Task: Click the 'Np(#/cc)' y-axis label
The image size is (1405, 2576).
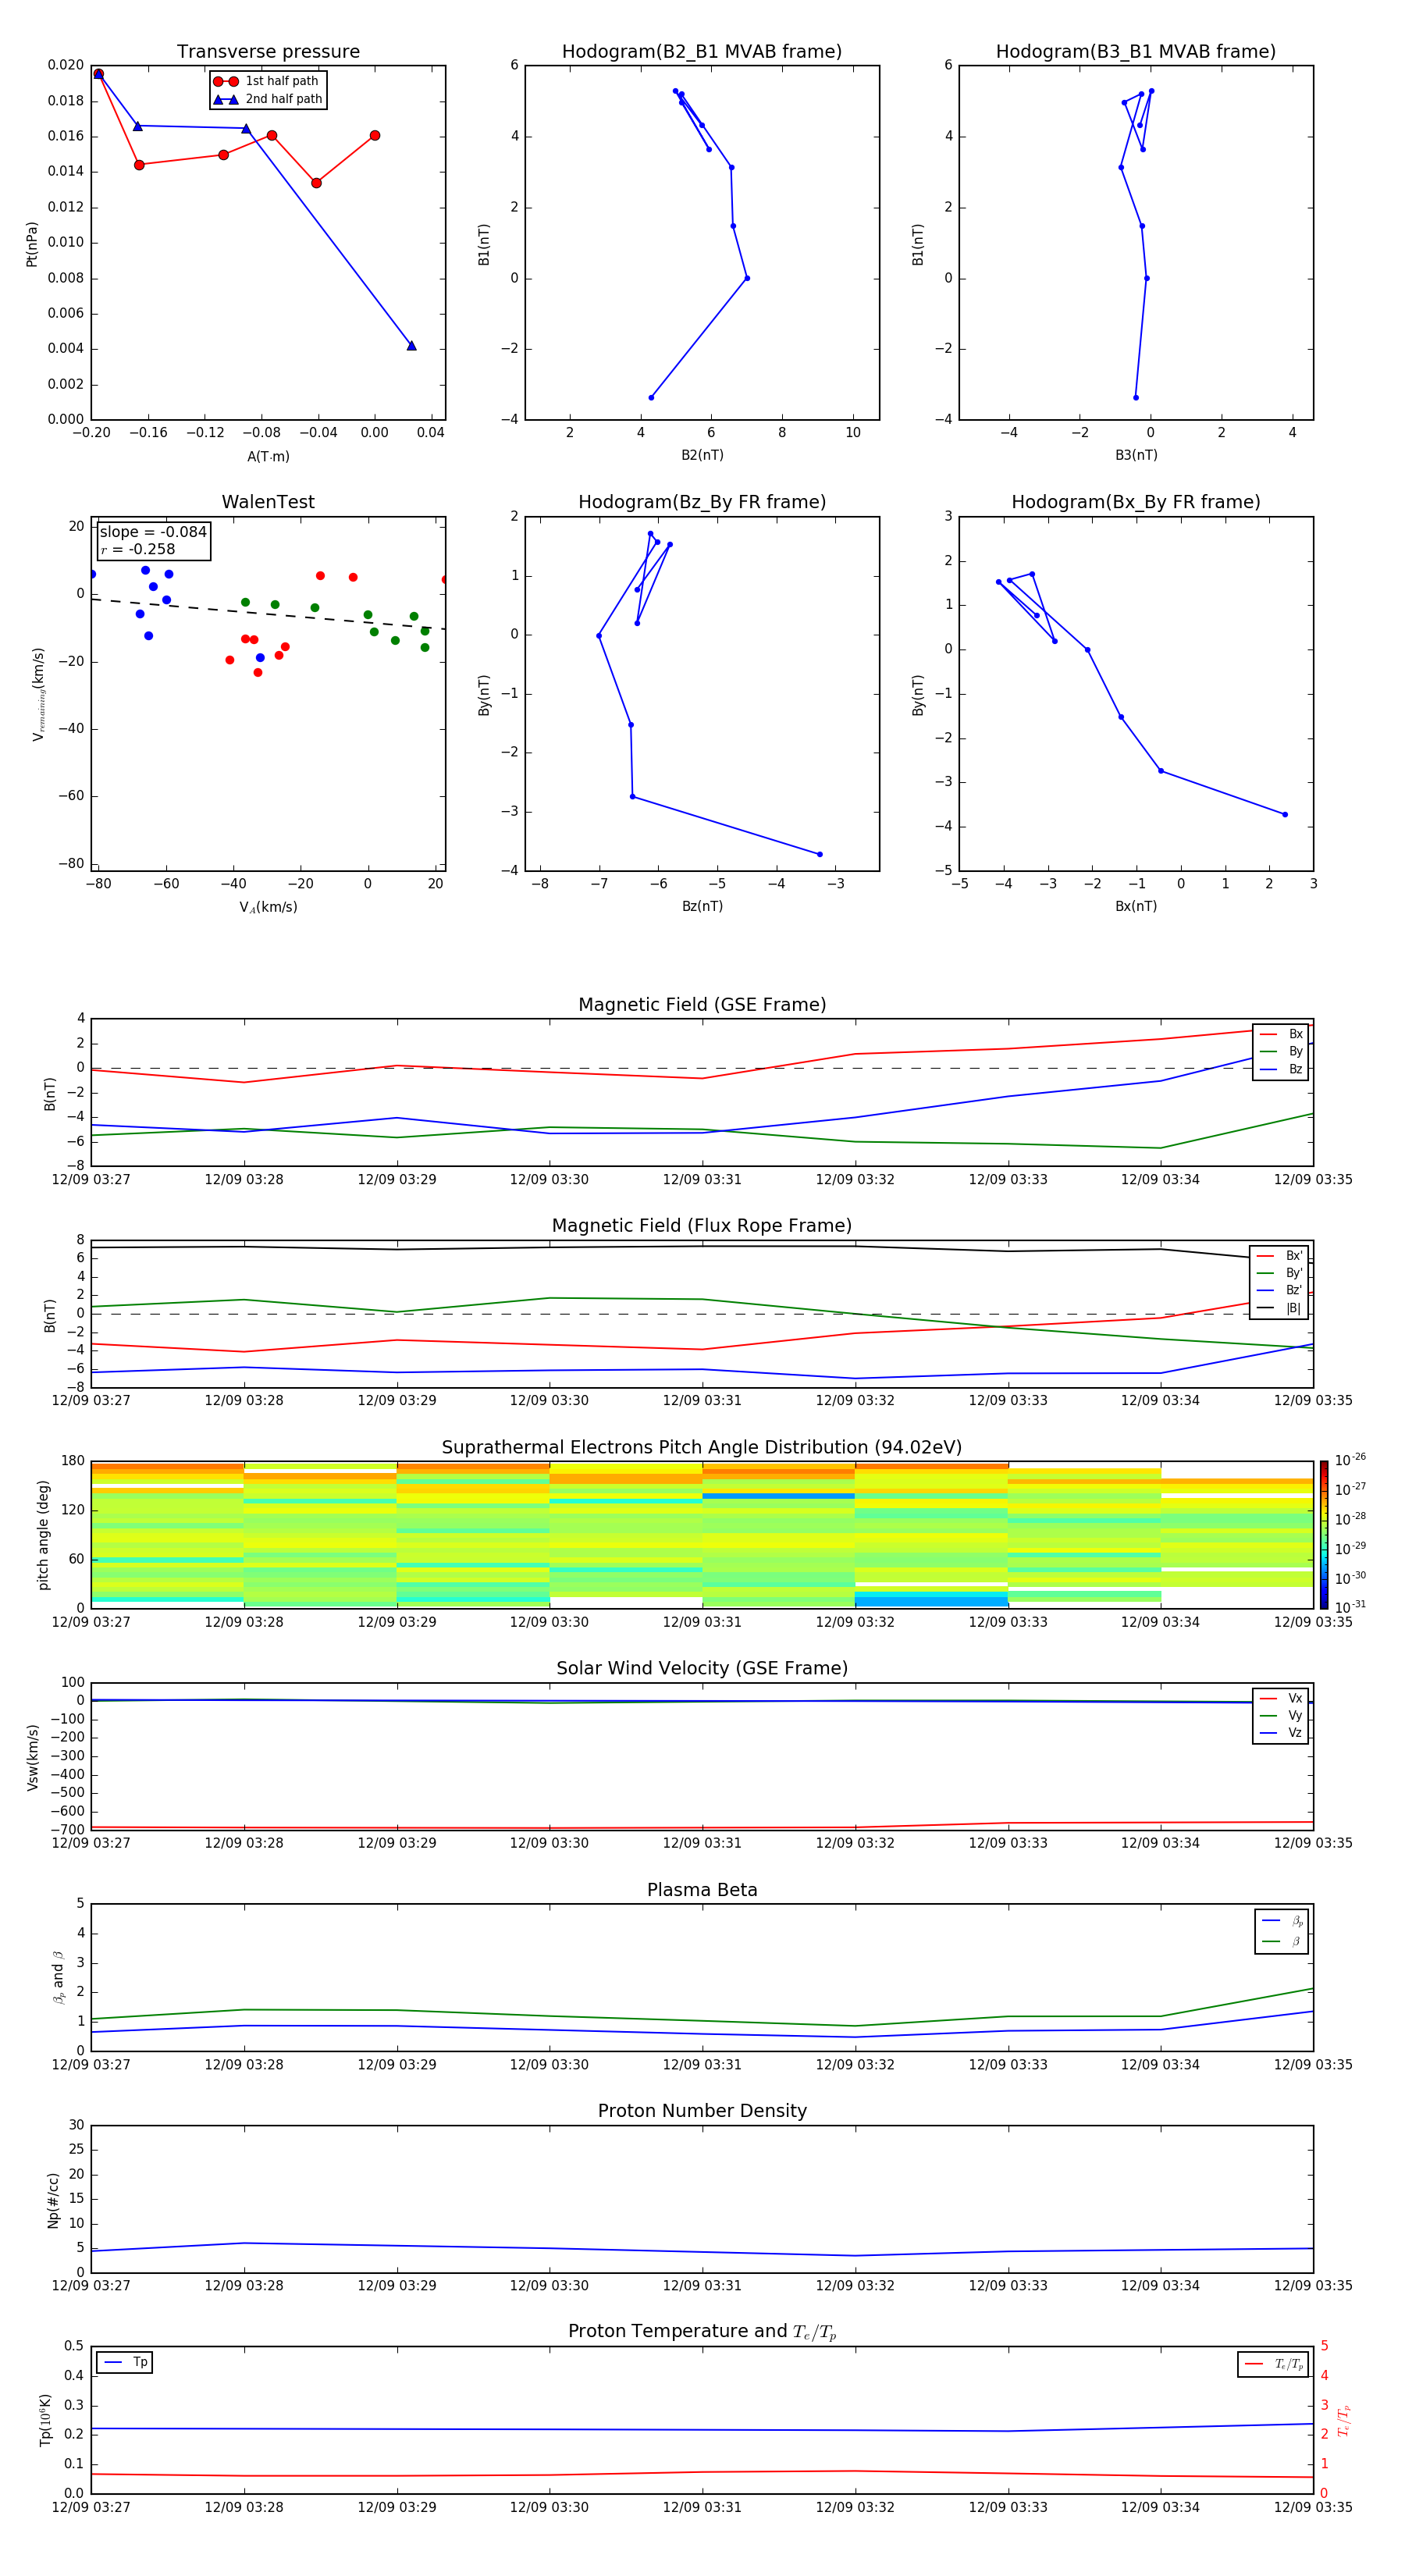Action: 53,2200
